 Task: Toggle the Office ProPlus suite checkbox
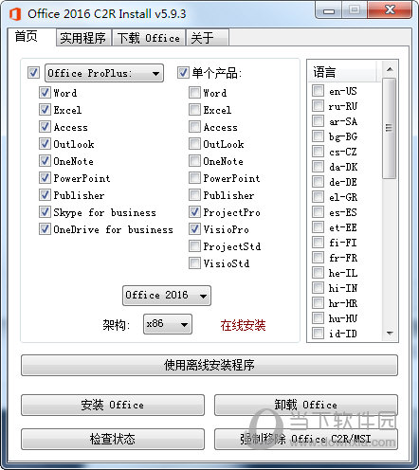pos(33,72)
